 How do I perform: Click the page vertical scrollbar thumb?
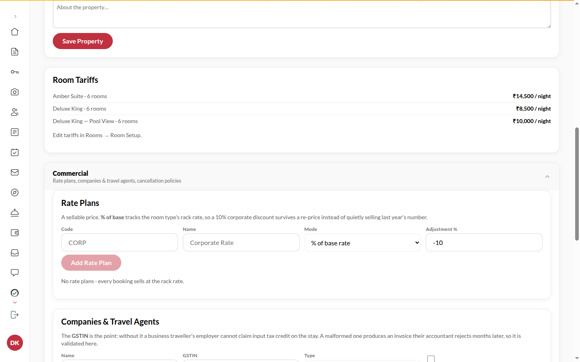coord(577,184)
